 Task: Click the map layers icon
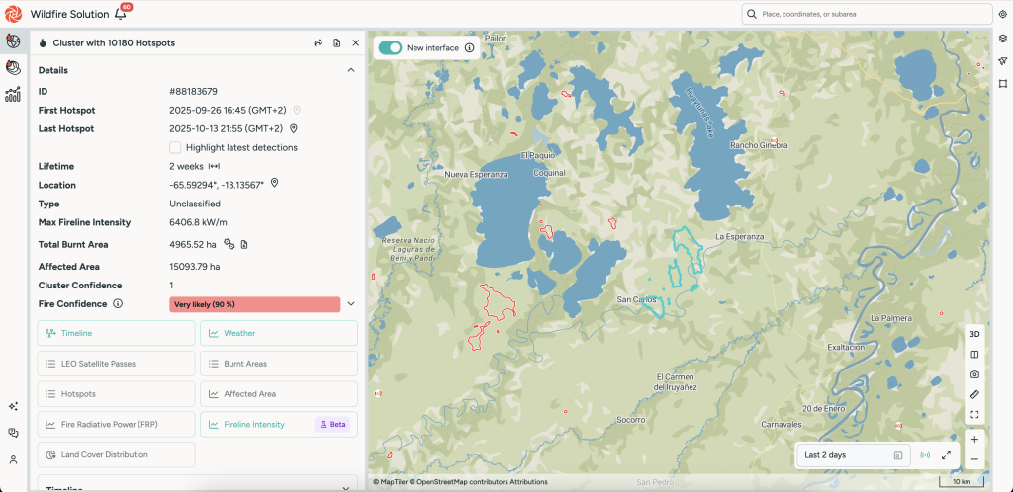click(x=1002, y=39)
